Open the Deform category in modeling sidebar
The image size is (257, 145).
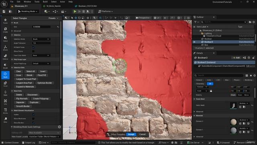pos(5,57)
